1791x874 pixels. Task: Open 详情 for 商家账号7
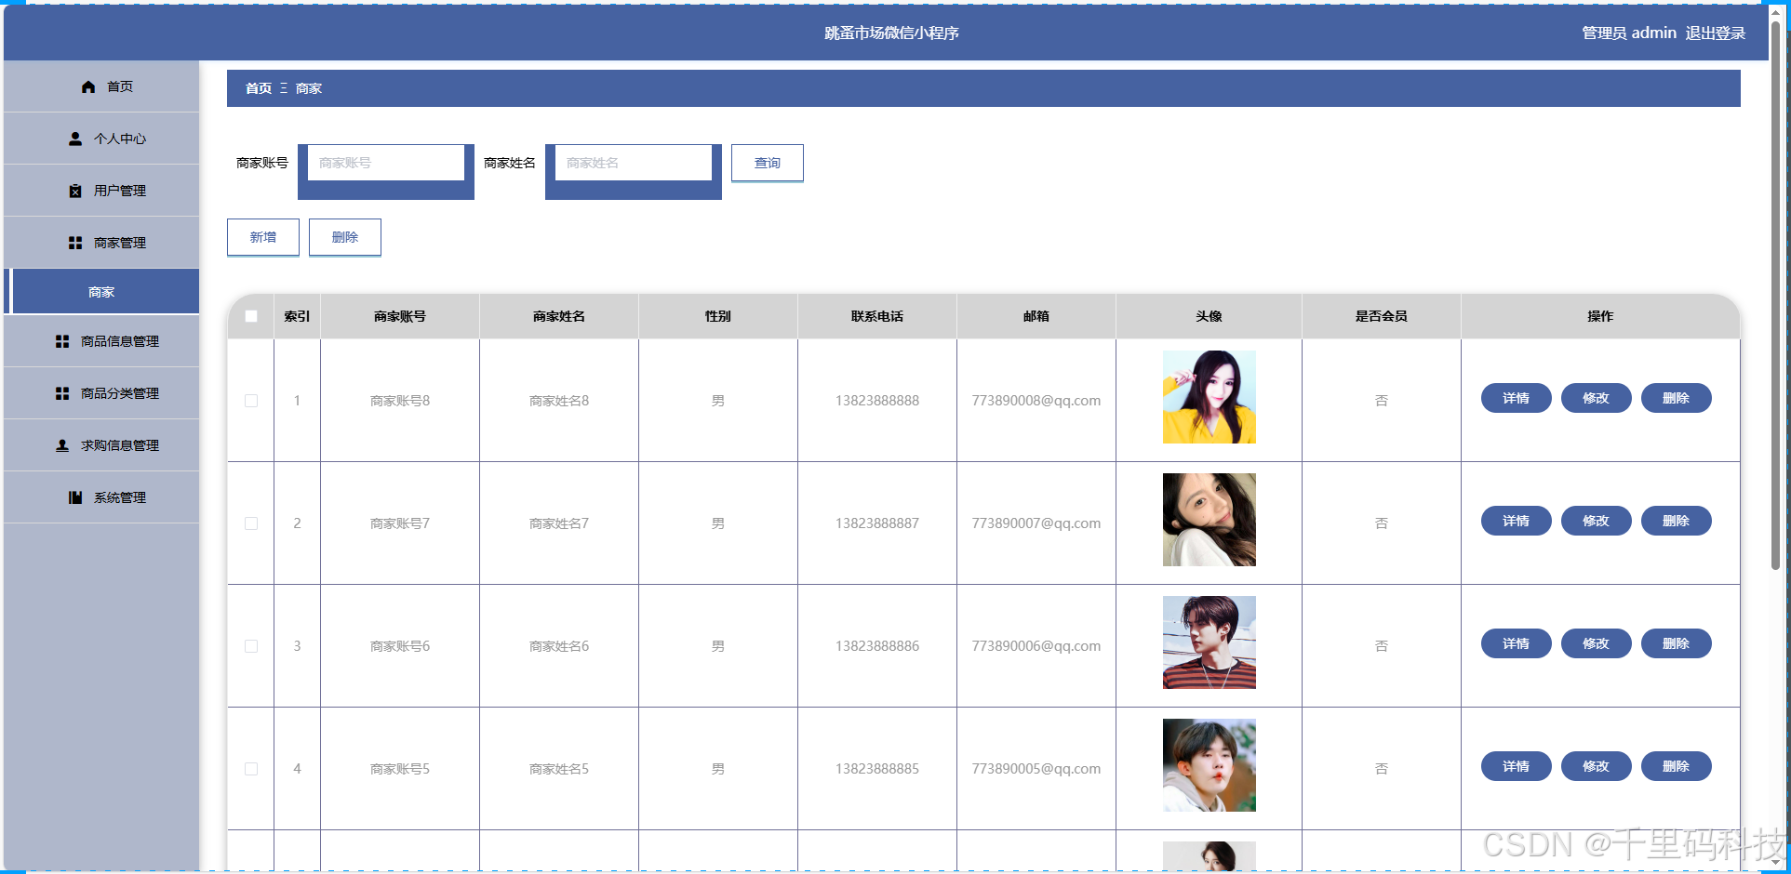[x=1517, y=521]
